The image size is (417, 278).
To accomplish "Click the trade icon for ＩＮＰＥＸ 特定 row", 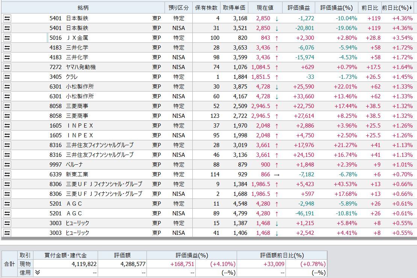I will [x=7, y=126].
